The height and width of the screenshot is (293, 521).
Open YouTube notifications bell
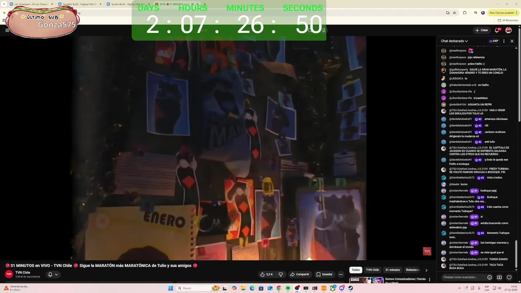click(x=497, y=30)
